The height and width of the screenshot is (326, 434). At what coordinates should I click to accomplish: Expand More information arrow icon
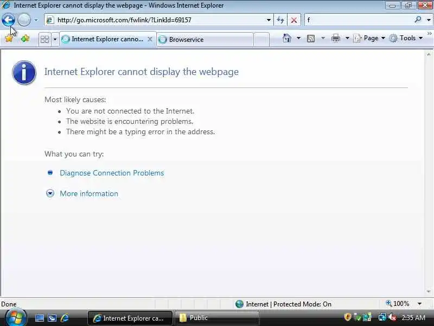[50, 193]
